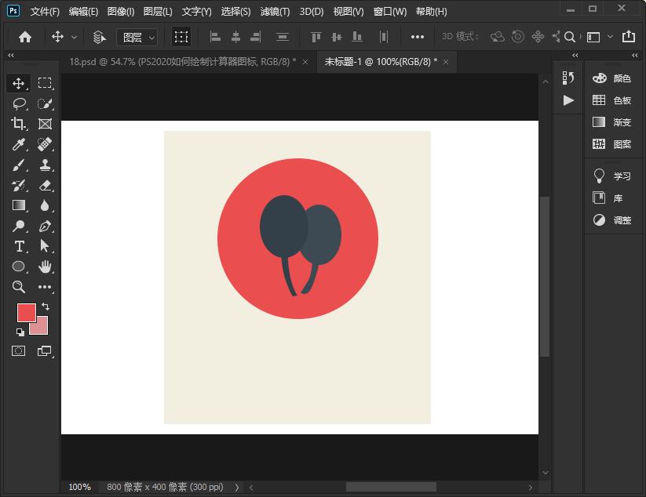646x497 pixels.
Task: Open the 调整 adjustments panel
Action: click(x=611, y=220)
